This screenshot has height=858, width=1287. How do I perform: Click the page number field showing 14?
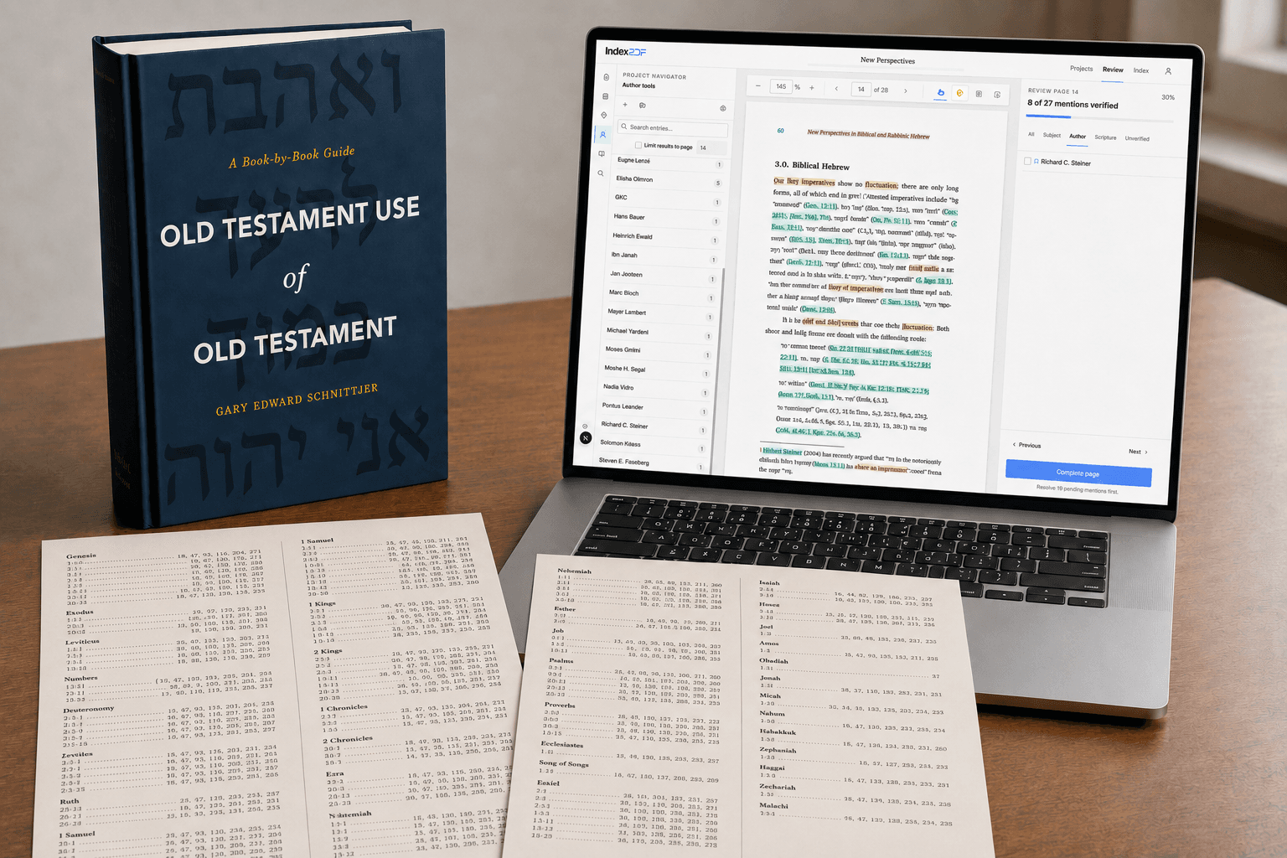coord(861,89)
